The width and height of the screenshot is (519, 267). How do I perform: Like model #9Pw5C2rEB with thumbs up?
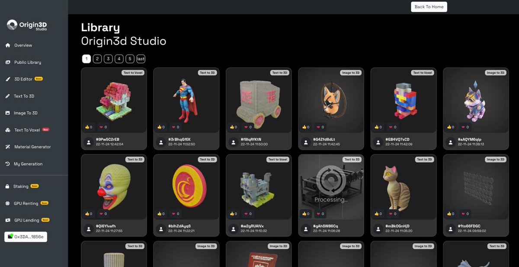(x=89, y=127)
